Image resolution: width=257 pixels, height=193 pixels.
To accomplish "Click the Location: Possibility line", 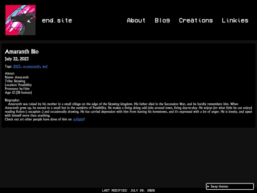I will (18, 85).
